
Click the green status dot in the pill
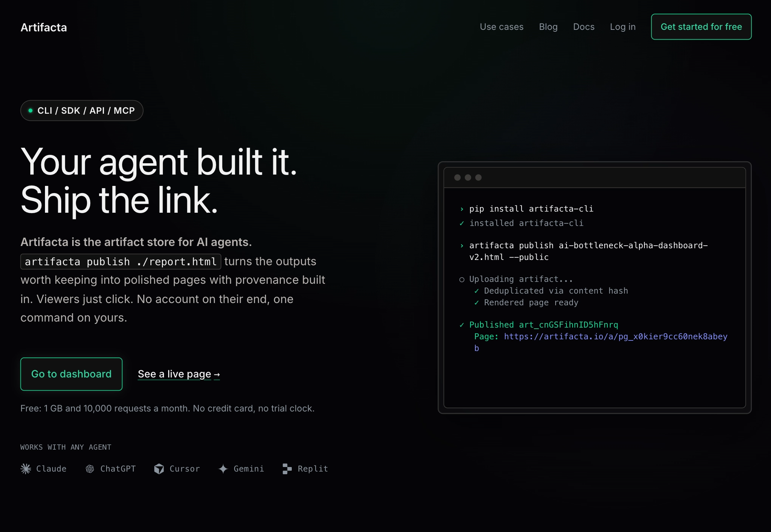[31, 110]
